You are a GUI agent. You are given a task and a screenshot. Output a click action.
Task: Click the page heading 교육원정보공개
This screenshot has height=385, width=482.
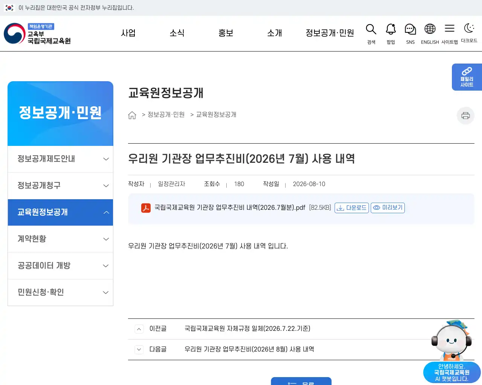166,93
